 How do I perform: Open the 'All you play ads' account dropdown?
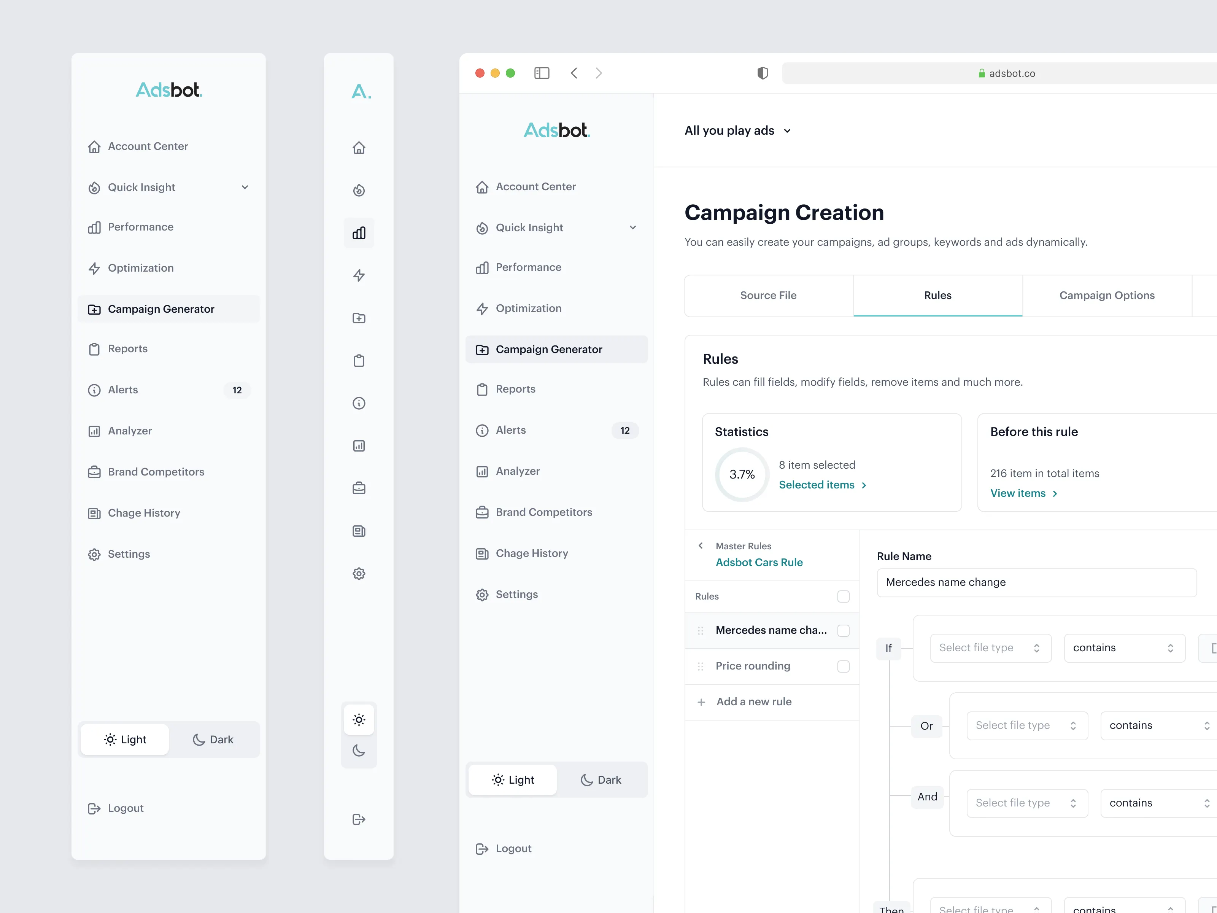737,130
